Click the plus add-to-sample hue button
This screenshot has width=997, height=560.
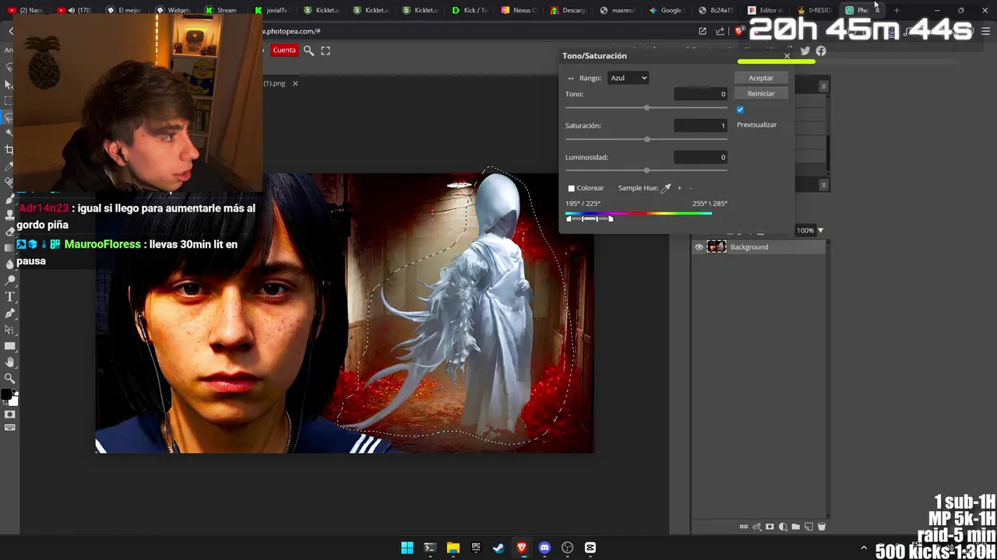(679, 188)
